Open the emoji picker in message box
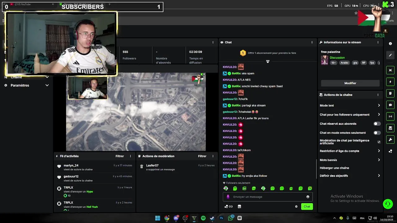This screenshot has height=223, width=397. click(x=308, y=197)
